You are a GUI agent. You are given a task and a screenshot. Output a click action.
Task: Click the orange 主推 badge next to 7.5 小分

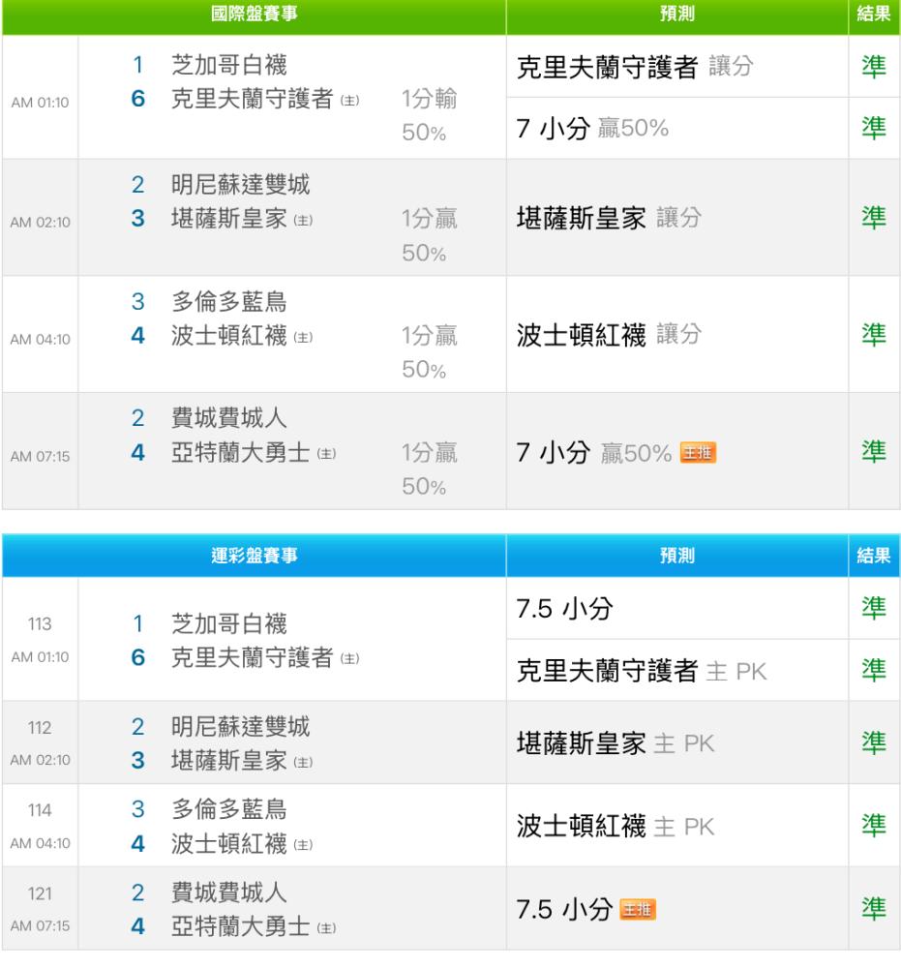click(x=638, y=909)
